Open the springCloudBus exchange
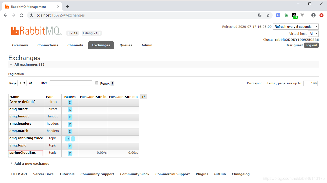The image size is (327, 183). click(x=23, y=152)
